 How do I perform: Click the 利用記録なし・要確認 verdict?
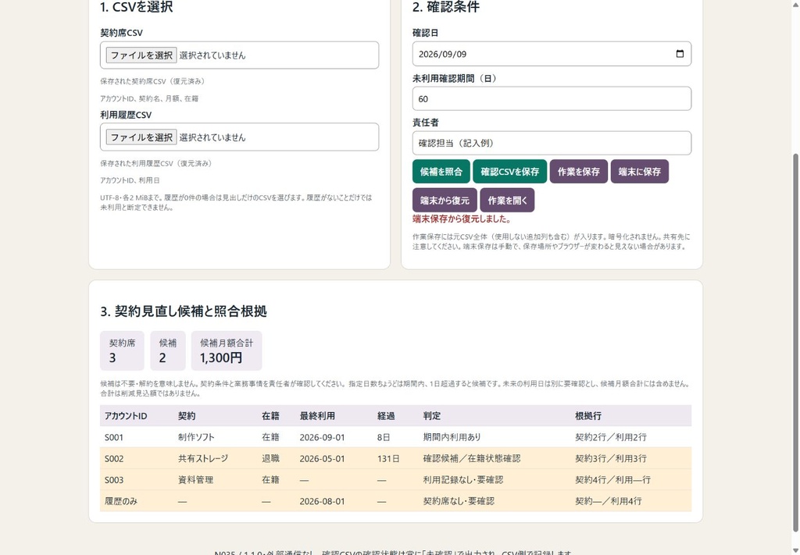click(462, 480)
